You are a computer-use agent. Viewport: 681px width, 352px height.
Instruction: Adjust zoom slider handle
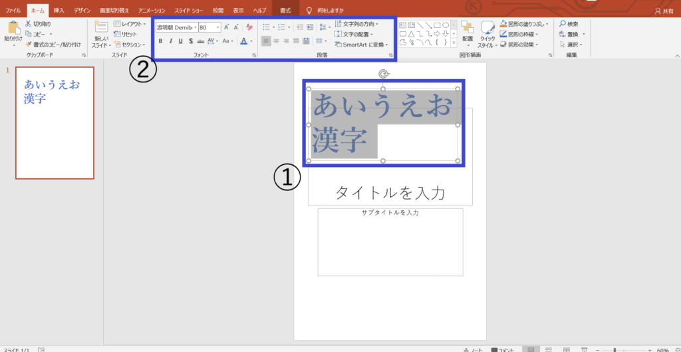[615, 350]
